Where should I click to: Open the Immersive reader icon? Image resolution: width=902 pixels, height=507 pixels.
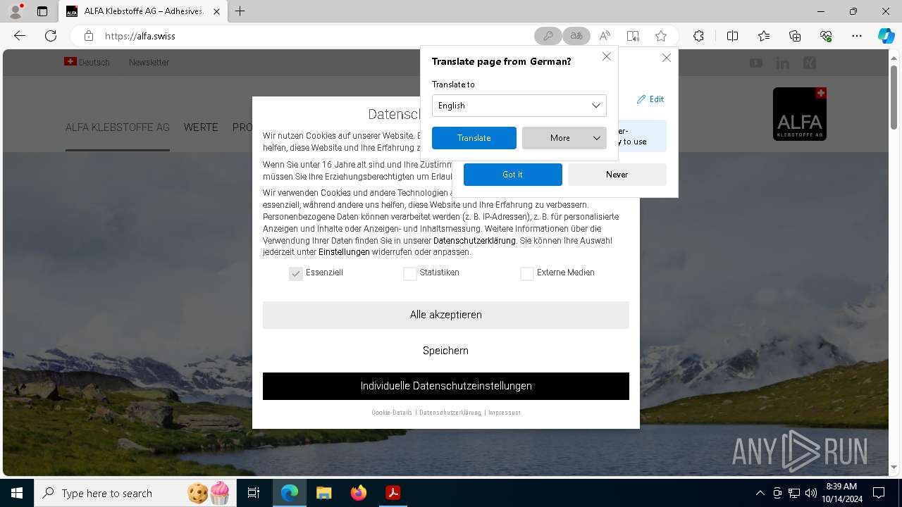click(633, 36)
